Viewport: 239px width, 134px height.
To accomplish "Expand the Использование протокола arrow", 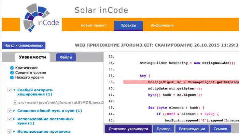I will pyautogui.click(x=14, y=131).
